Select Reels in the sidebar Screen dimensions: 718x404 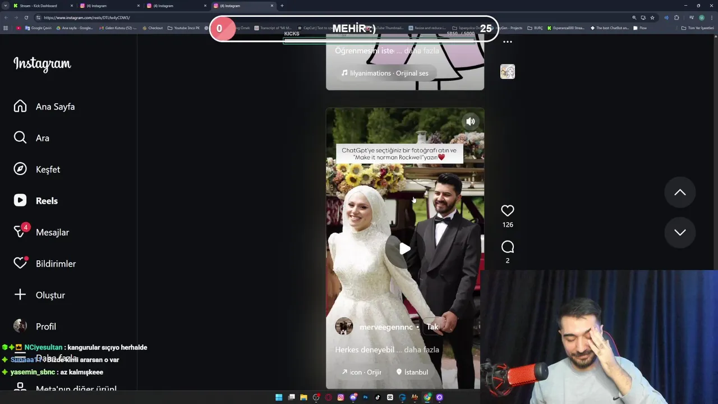point(36,201)
